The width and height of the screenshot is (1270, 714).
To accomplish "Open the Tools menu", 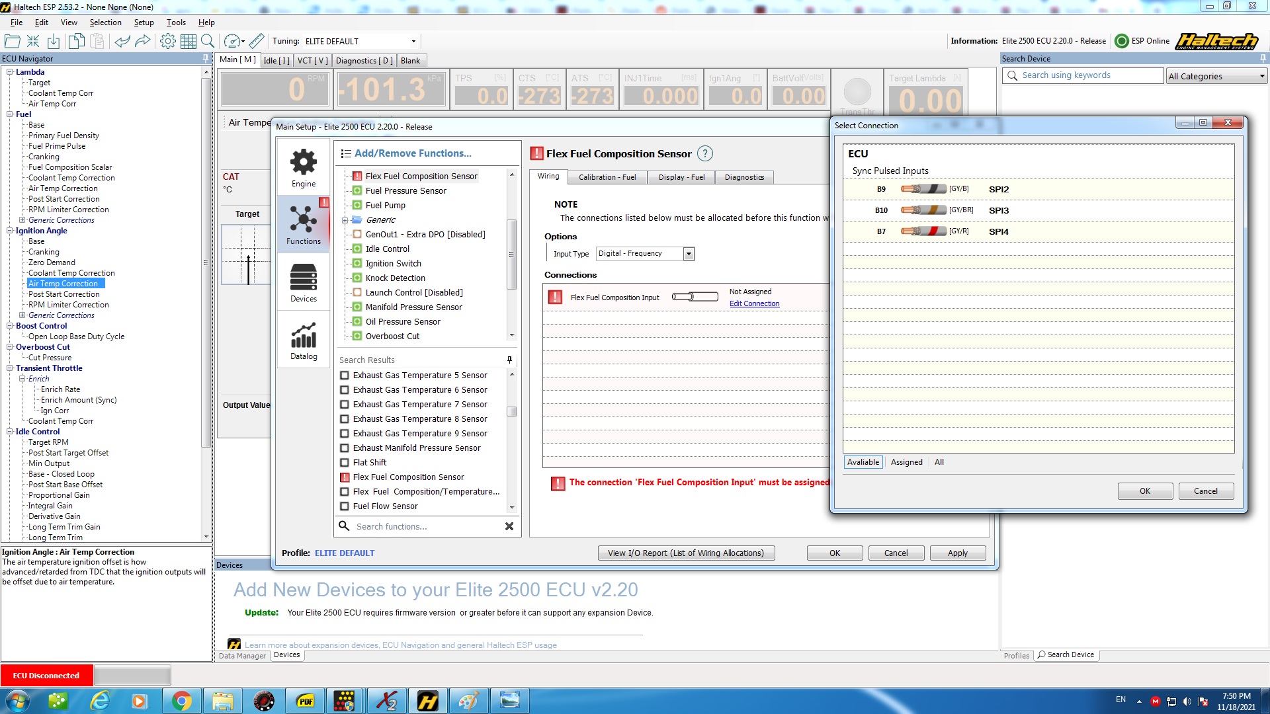I will click(x=176, y=22).
